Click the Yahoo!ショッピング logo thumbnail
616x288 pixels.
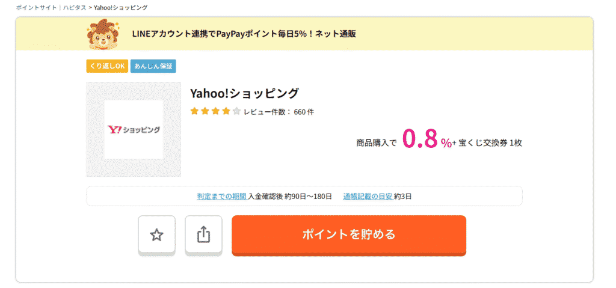click(134, 129)
